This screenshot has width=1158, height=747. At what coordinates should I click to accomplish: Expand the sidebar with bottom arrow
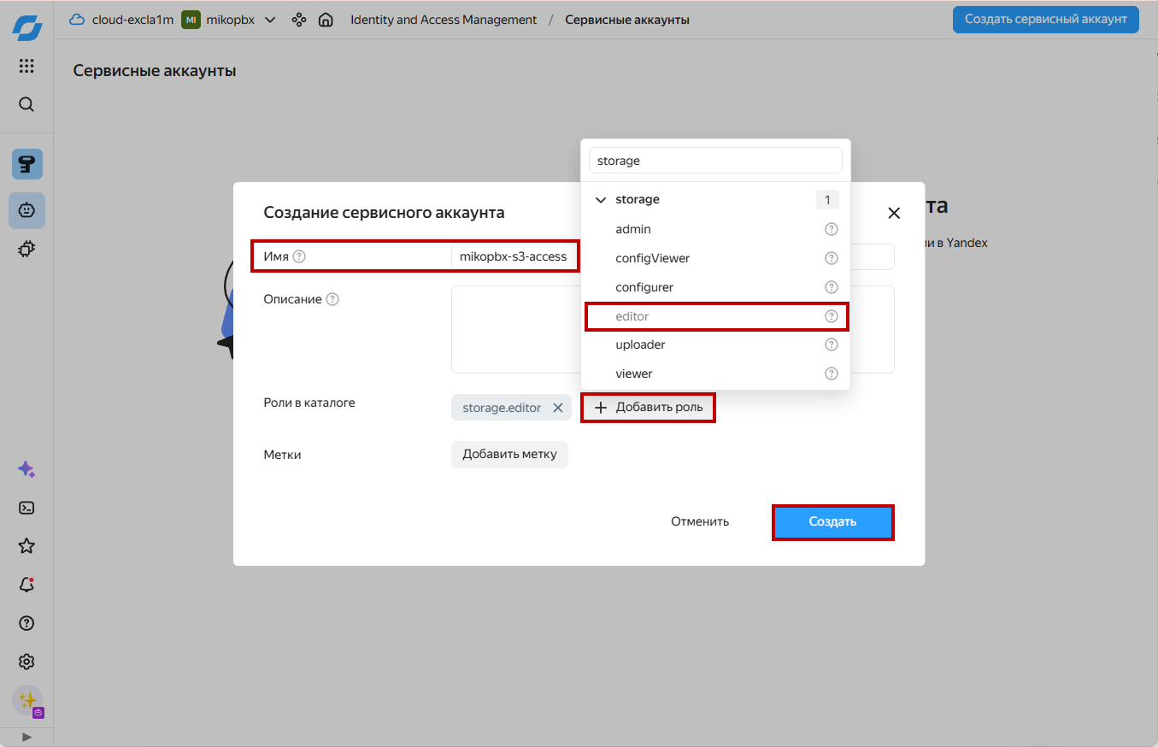point(26,737)
